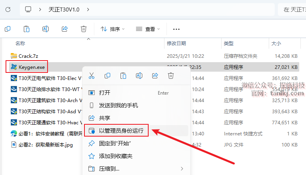Click the context menu Share icon
Screen dimensions: 306x175
[x=155, y=76]
